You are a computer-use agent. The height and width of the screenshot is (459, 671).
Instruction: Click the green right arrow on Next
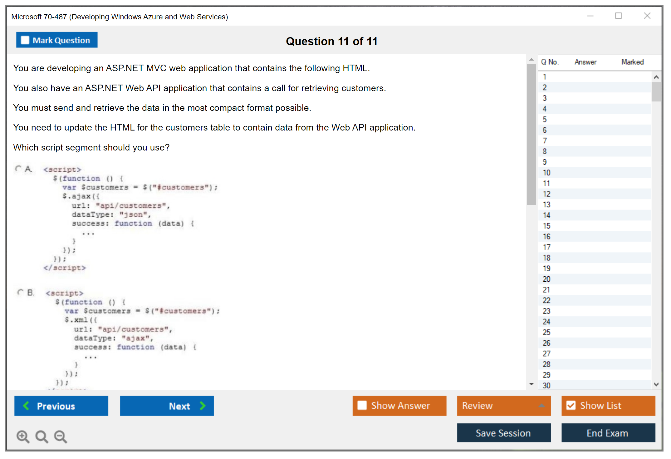pos(203,406)
